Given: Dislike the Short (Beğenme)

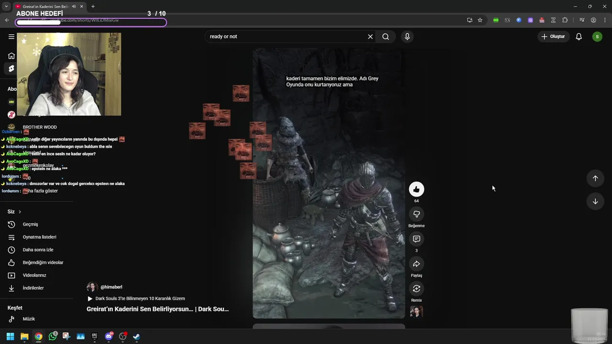Looking at the screenshot, I should [416, 214].
